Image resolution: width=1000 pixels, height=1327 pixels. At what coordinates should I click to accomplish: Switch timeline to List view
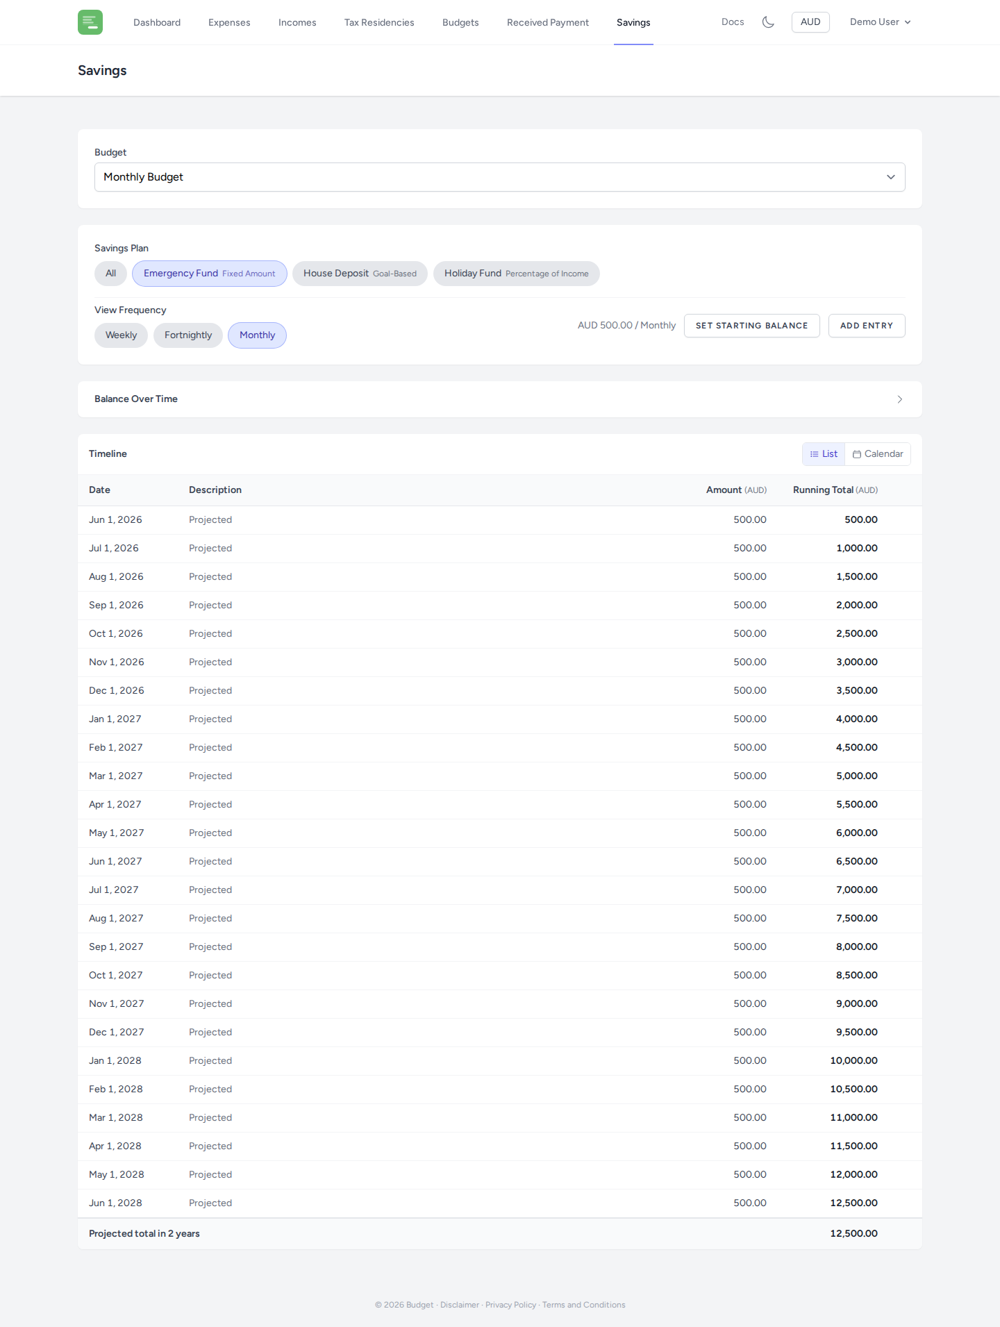pos(824,454)
